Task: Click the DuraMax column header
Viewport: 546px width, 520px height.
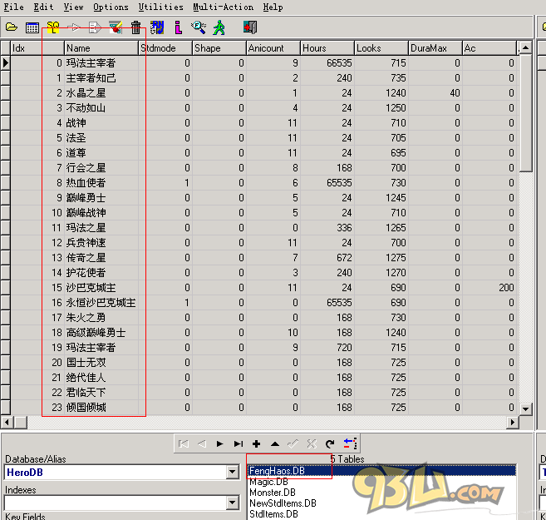Action: click(x=435, y=48)
